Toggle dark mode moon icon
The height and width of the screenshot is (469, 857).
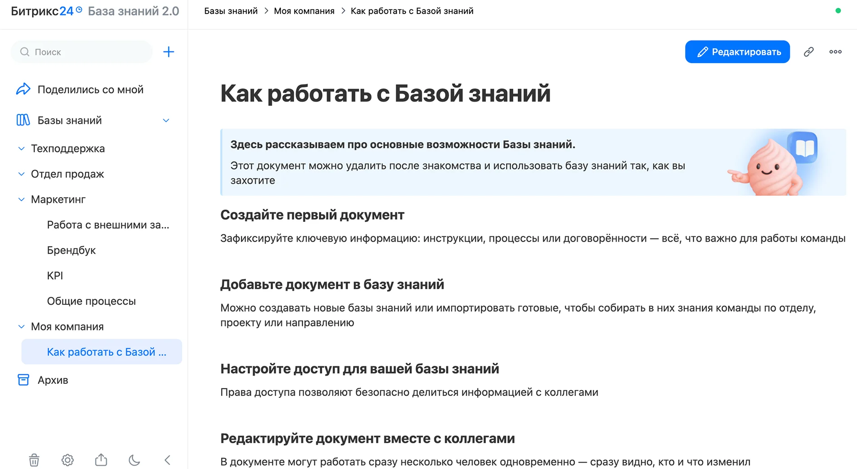(134, 460)
